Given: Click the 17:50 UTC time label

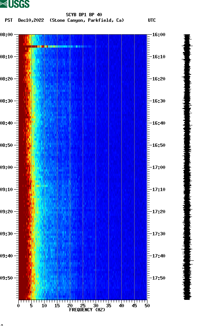Looking at the screenshot, I should pyautogui.click(x=159, y=278).
